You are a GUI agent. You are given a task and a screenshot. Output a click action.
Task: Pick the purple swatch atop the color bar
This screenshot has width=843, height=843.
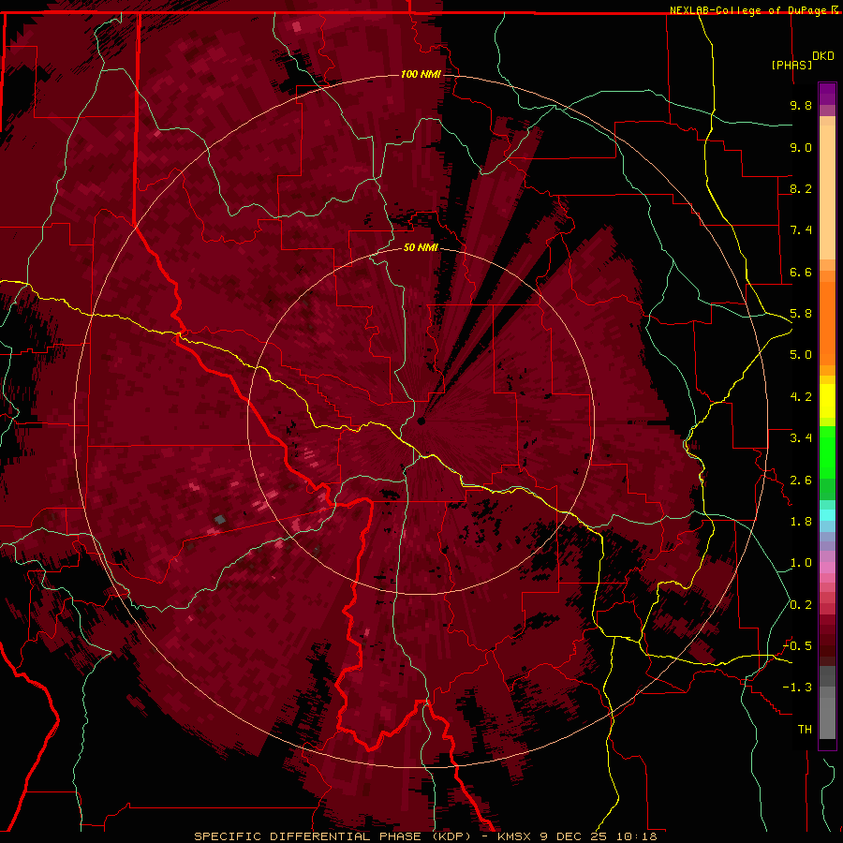(x=827, y=94)
